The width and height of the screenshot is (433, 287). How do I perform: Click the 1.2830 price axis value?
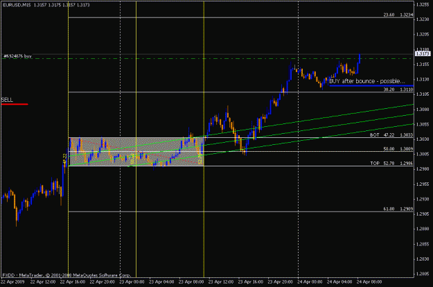423,259
